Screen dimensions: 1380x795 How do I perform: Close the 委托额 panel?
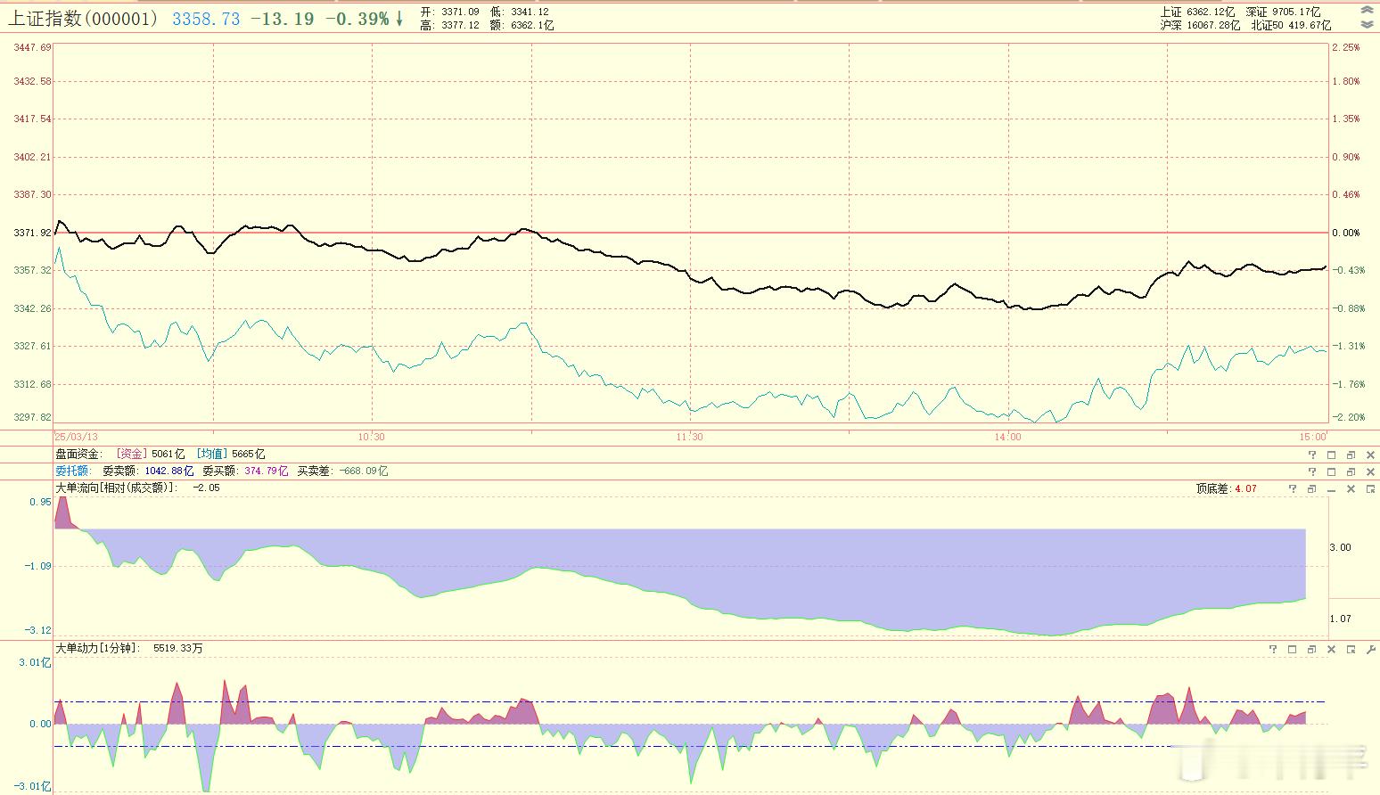click(1370, 471)
